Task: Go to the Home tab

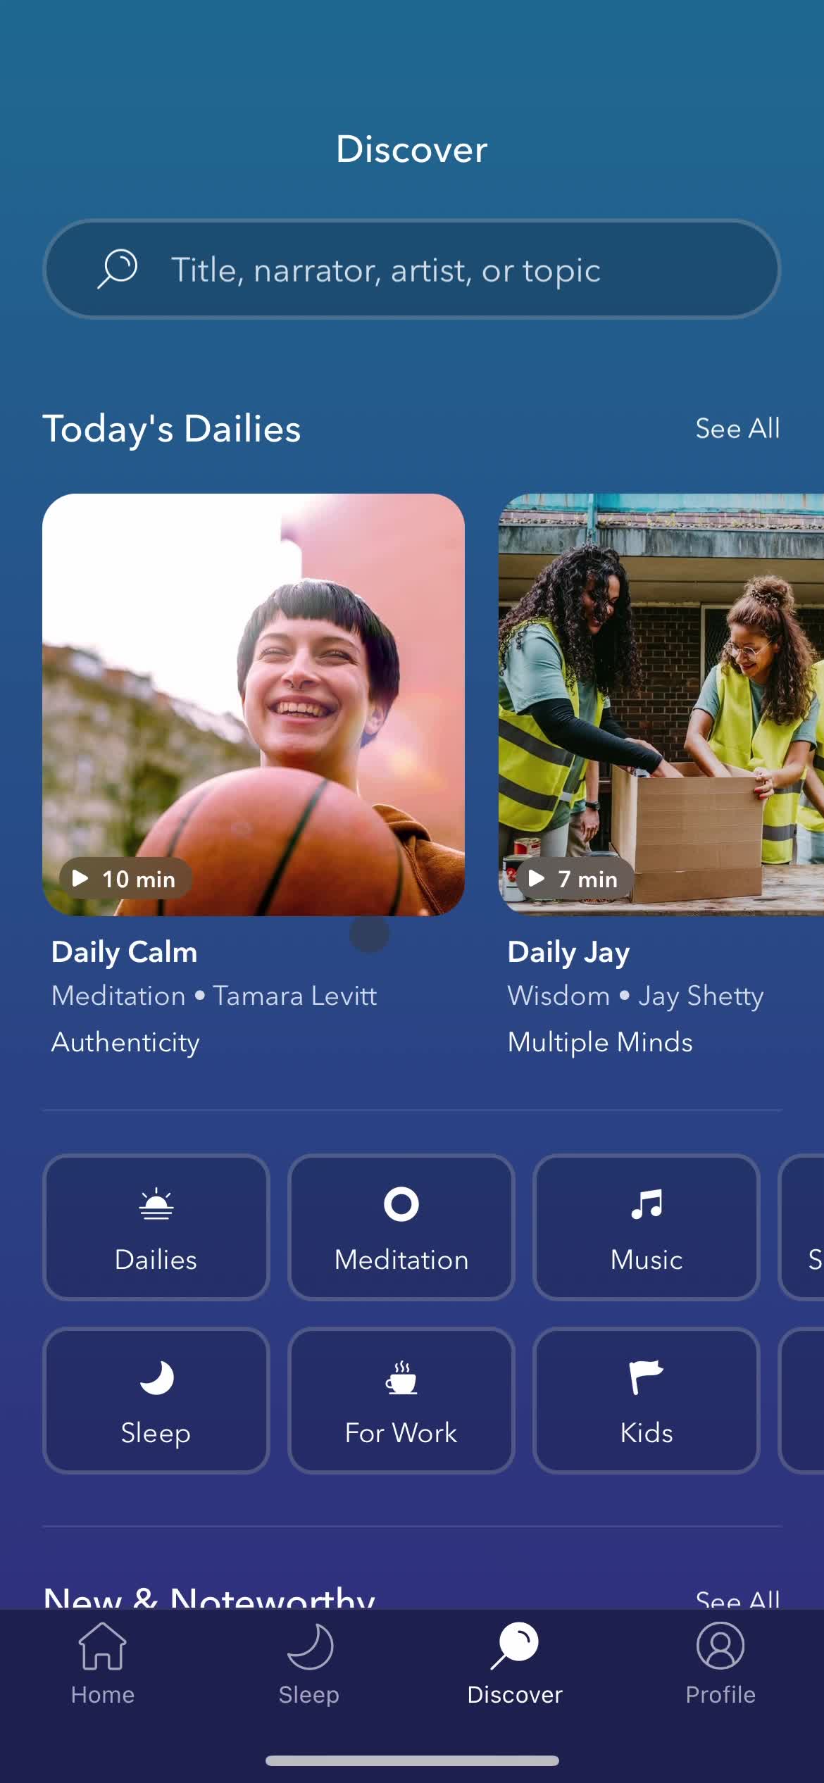Action: tap(103, 1664)
